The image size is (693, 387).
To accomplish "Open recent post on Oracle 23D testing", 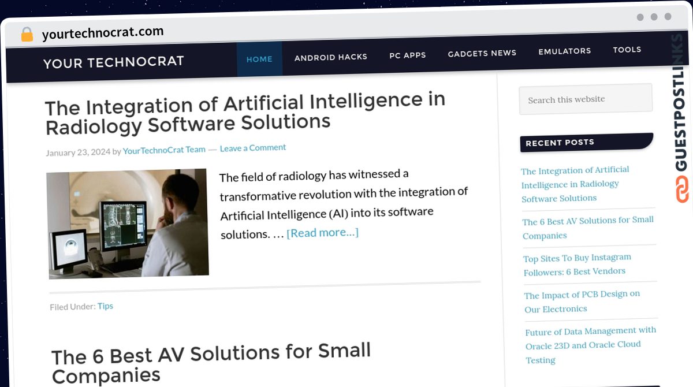I will pos(591,345).
